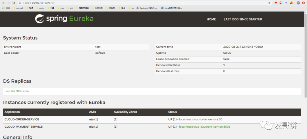Open the note bookmark folder
The image size is (307, 139).
point(40,8)
